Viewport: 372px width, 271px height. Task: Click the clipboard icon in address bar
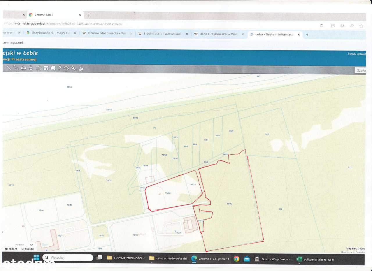click(x=322, y=25)
